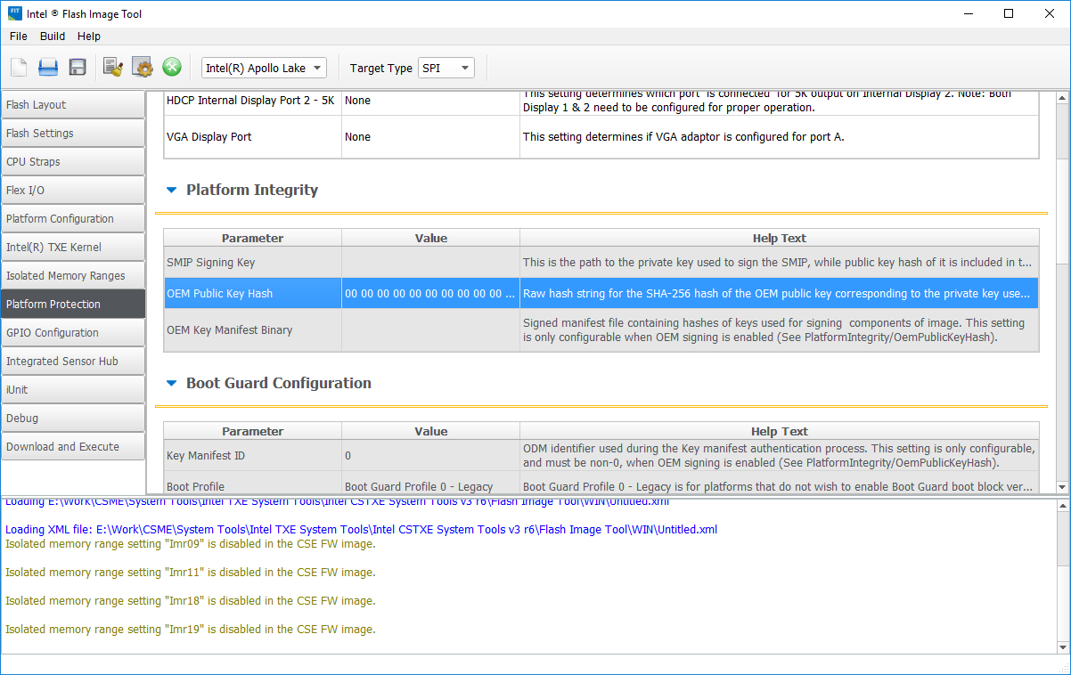The height and width of the screenshot is (675, 1071).
Task: Click the FIT application icon in title bar
Action: point(15,13)
